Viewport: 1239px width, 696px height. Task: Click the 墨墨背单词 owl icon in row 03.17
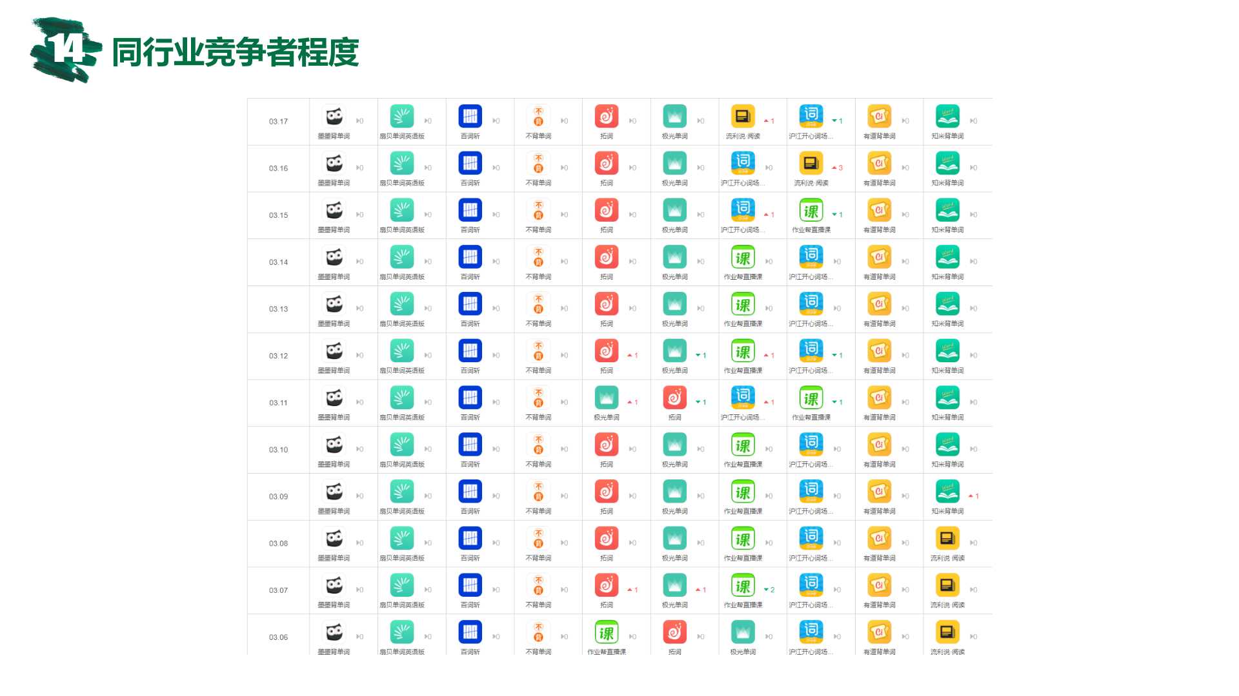pos(334,117)
